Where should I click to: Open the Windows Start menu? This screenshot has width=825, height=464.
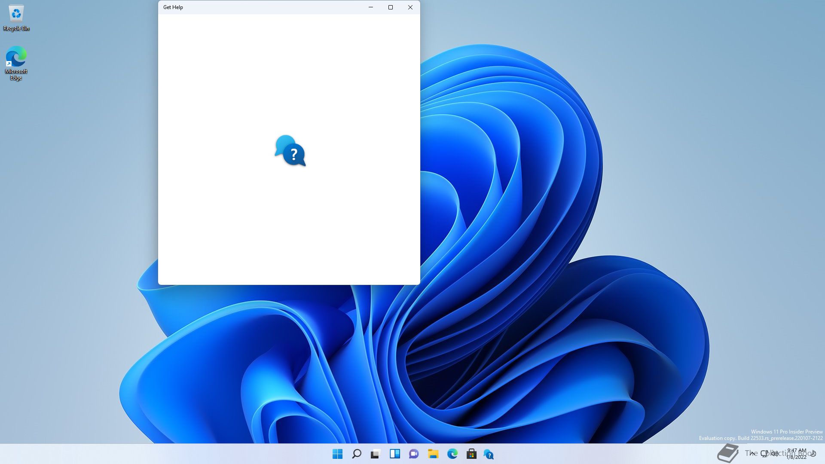(x=337, y=454)
